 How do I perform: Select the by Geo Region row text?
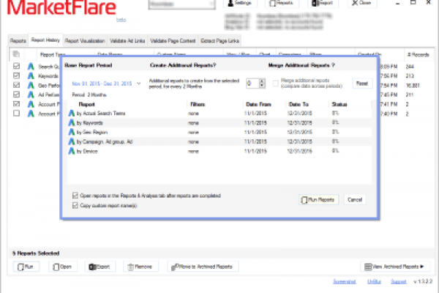point(92,132)
